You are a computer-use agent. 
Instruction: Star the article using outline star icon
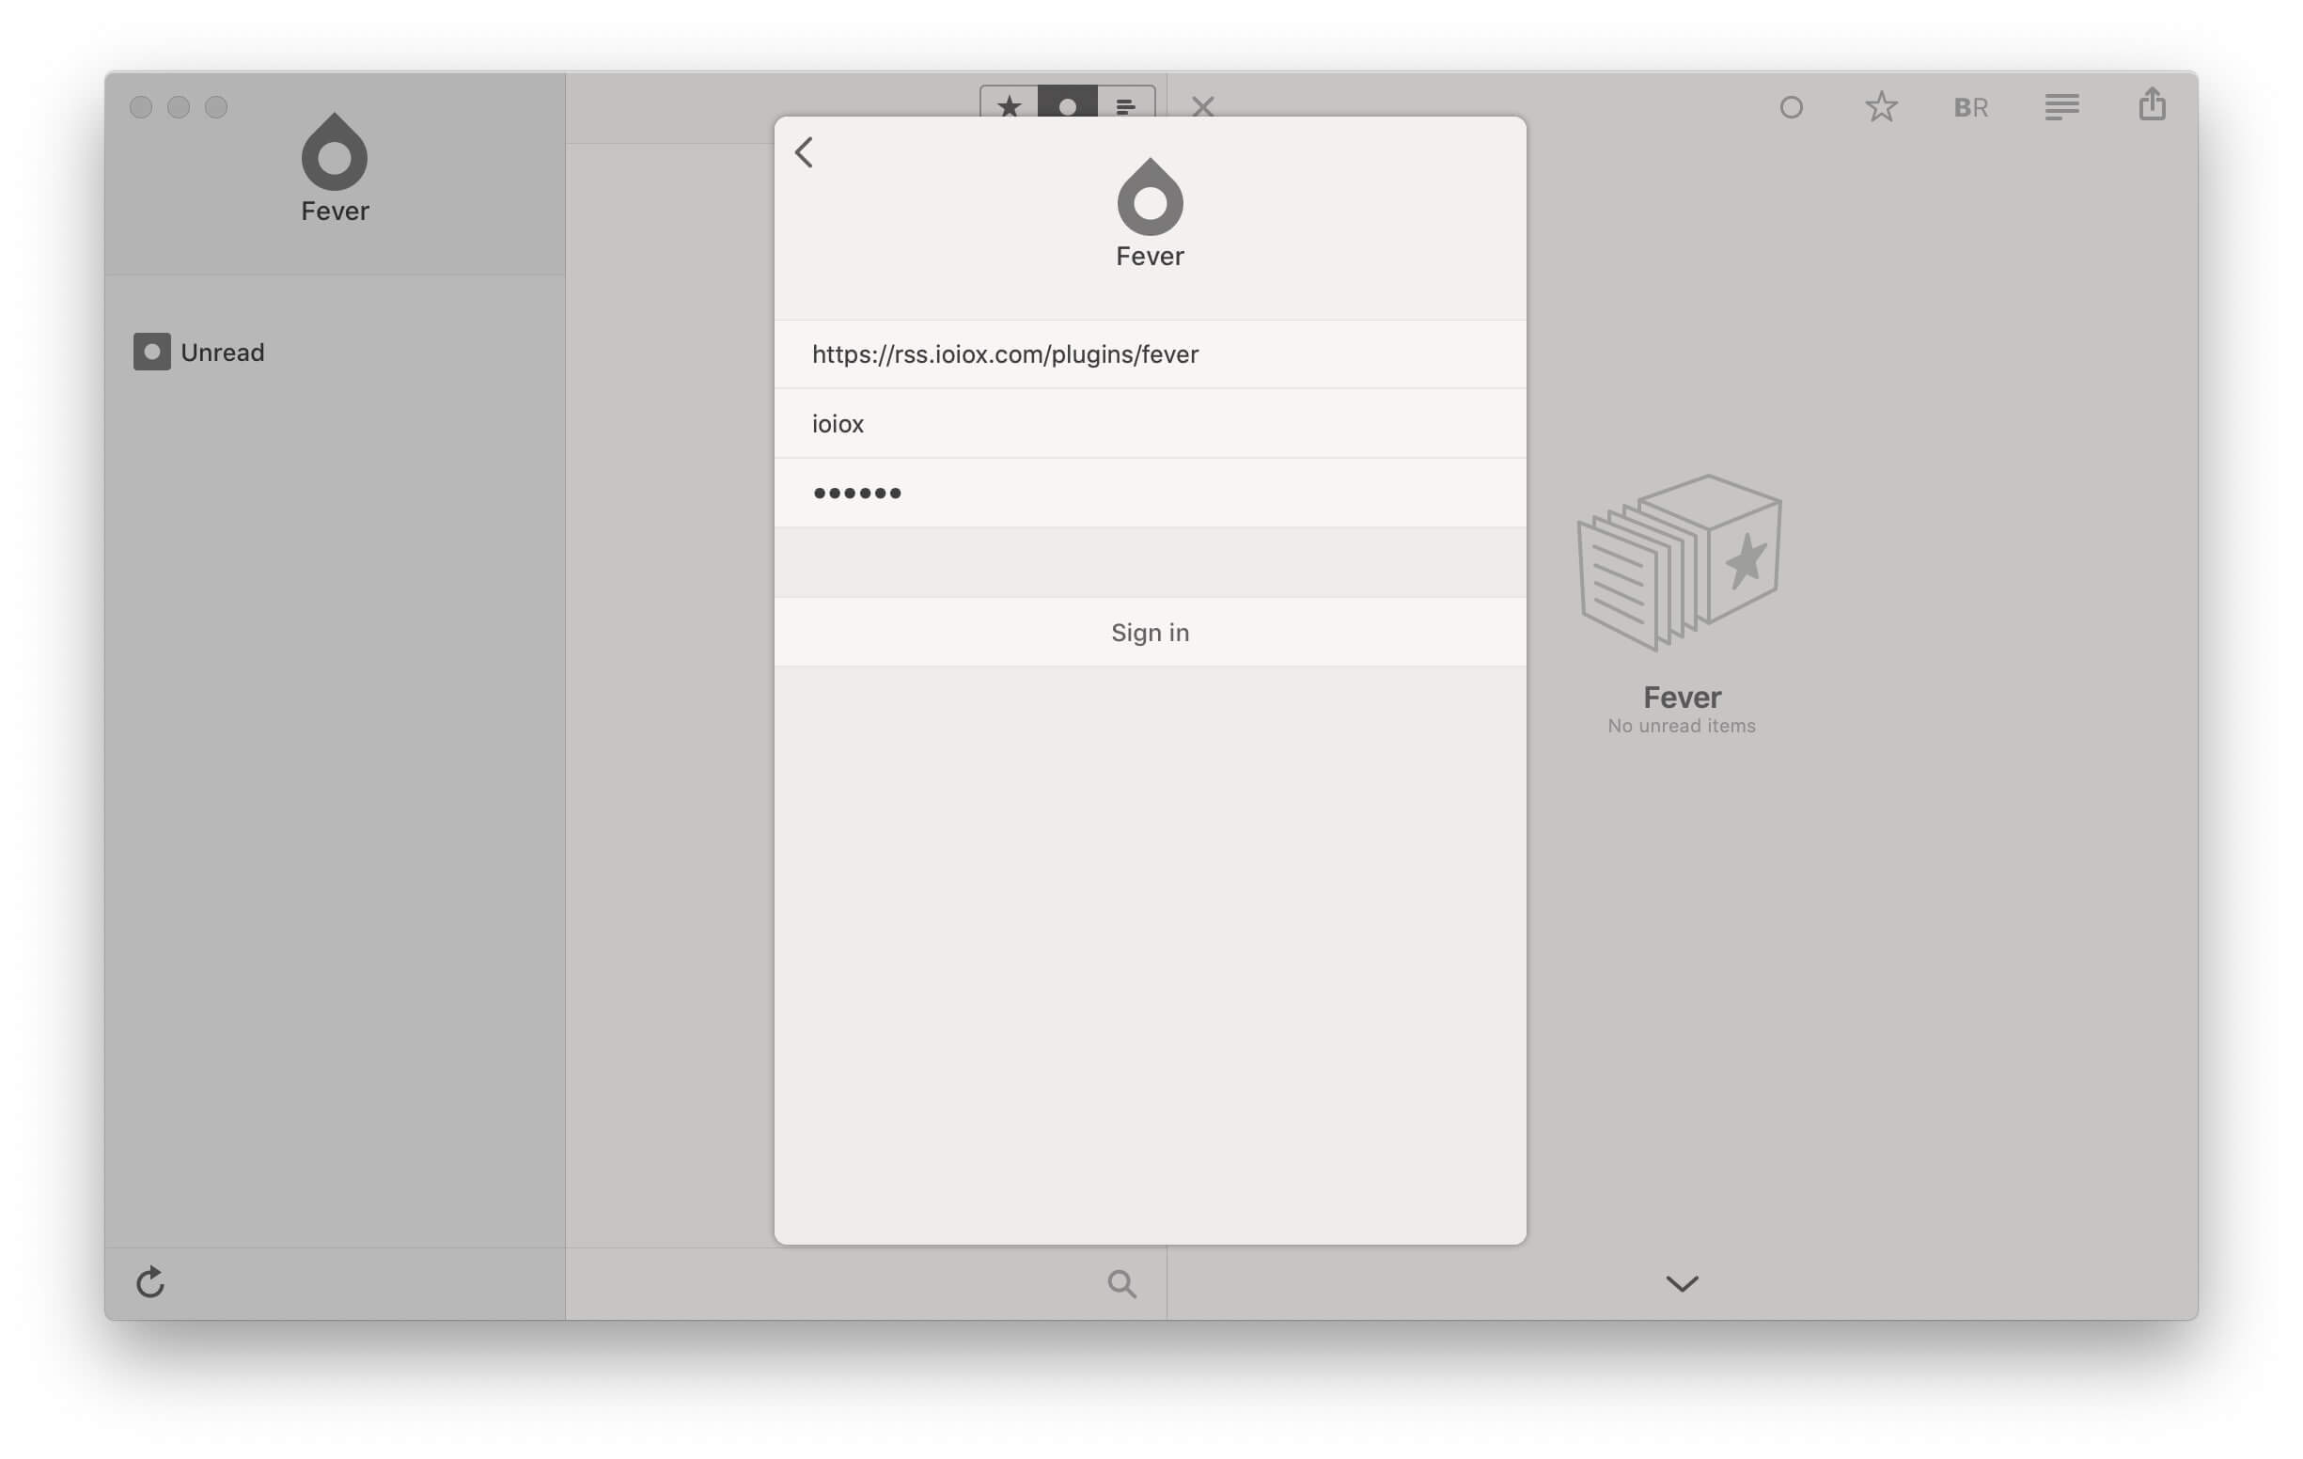click(x=1881, y=106)
